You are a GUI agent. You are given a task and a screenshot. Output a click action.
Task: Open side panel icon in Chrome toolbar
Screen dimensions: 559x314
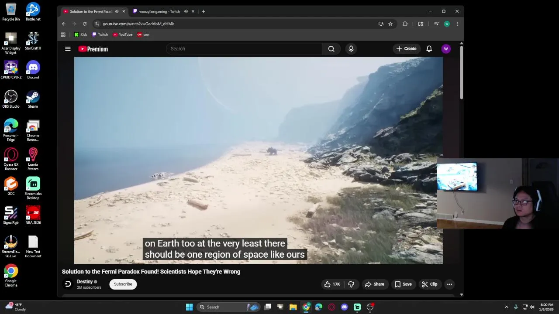coord(421,24)
